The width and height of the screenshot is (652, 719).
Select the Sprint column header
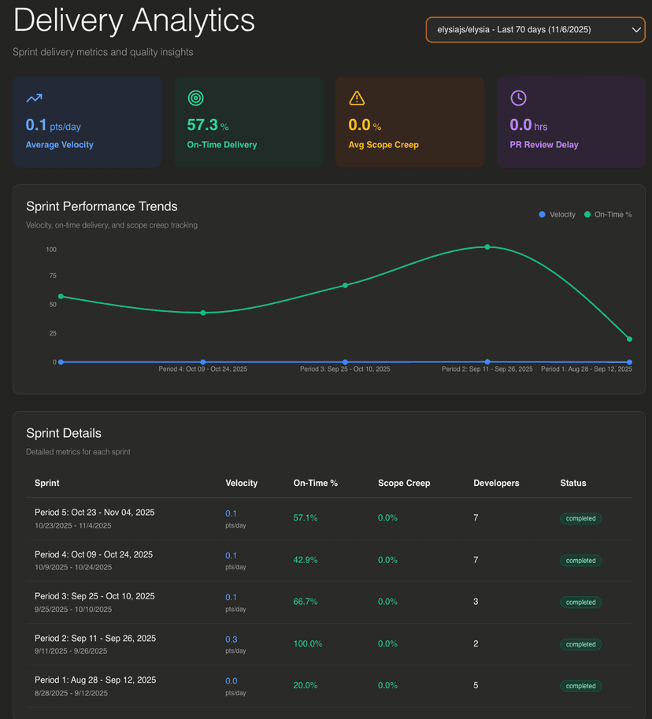tap(46, 483)
